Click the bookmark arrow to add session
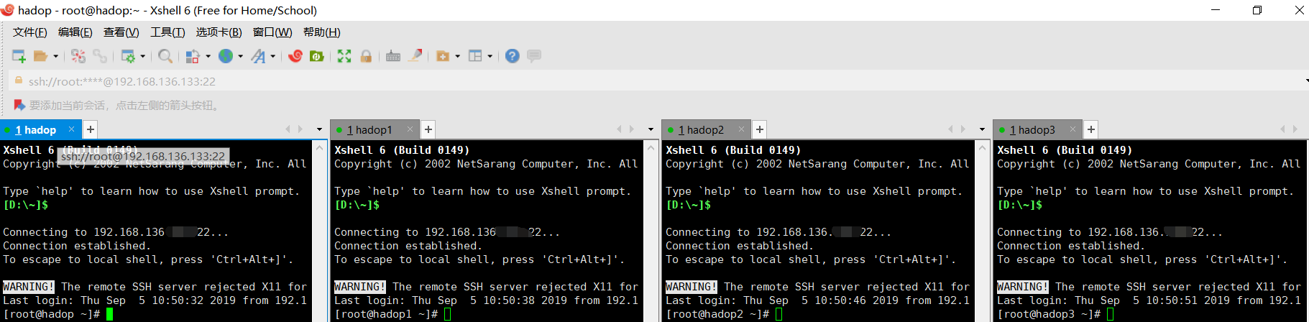The image size is (1309, 322). pos(19,105)
